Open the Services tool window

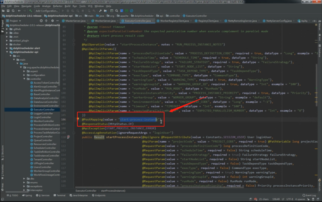(x=43, y=195)
